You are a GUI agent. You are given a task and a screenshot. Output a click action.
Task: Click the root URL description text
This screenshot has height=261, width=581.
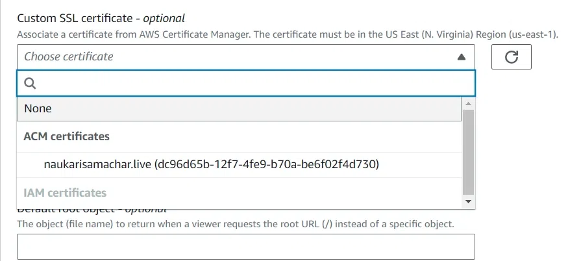(x=235, y=224)
